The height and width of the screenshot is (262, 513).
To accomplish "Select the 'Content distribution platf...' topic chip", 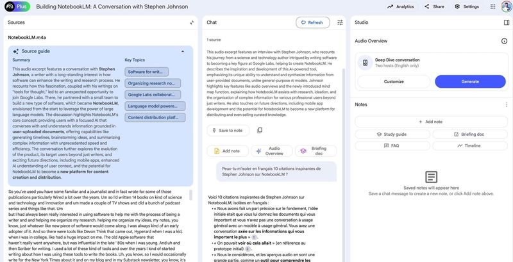I will 155,118.
